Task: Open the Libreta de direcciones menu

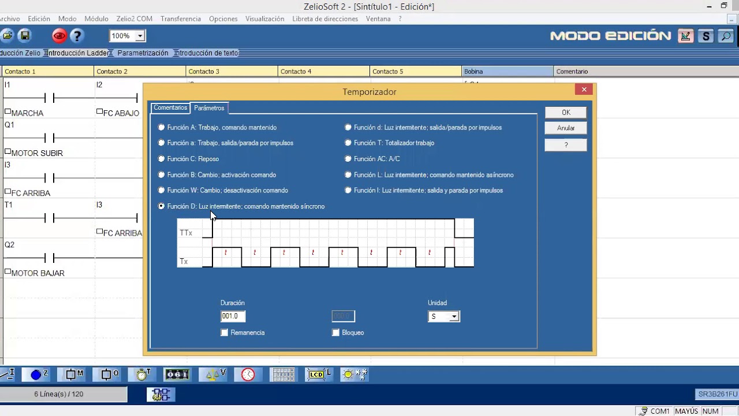Action: click(x=325, y=18)
